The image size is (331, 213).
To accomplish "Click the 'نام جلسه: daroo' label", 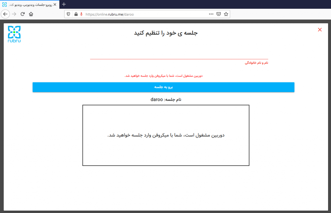I will [x=166, y=99].
